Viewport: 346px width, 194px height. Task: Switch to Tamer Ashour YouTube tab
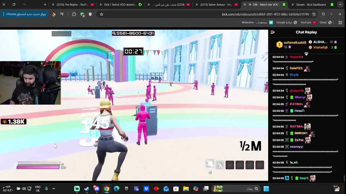pos(216,5)
